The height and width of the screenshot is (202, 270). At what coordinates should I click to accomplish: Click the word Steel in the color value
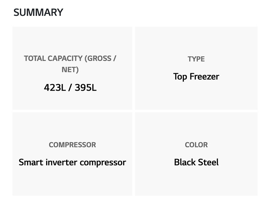tap(208, 162)
